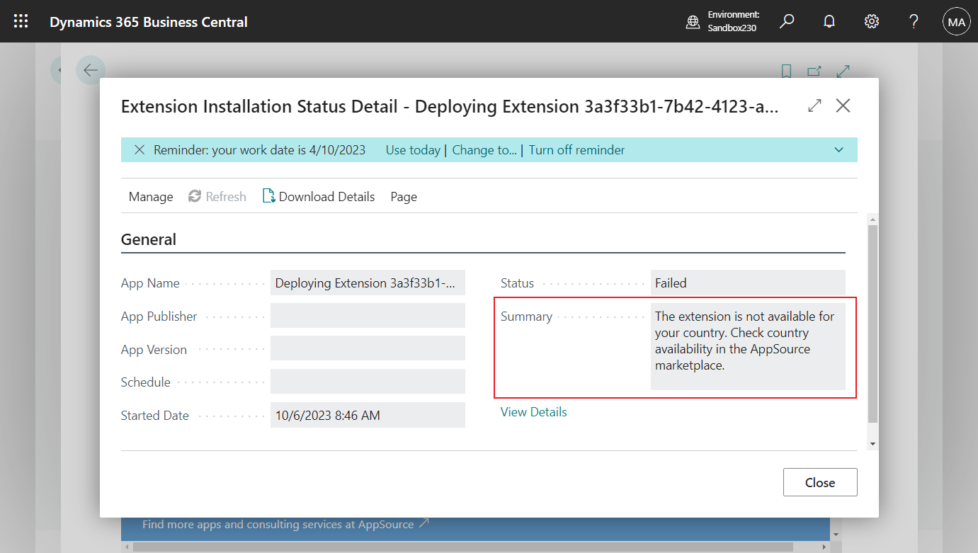Open Help via the question mark icon

pos(913,21)
